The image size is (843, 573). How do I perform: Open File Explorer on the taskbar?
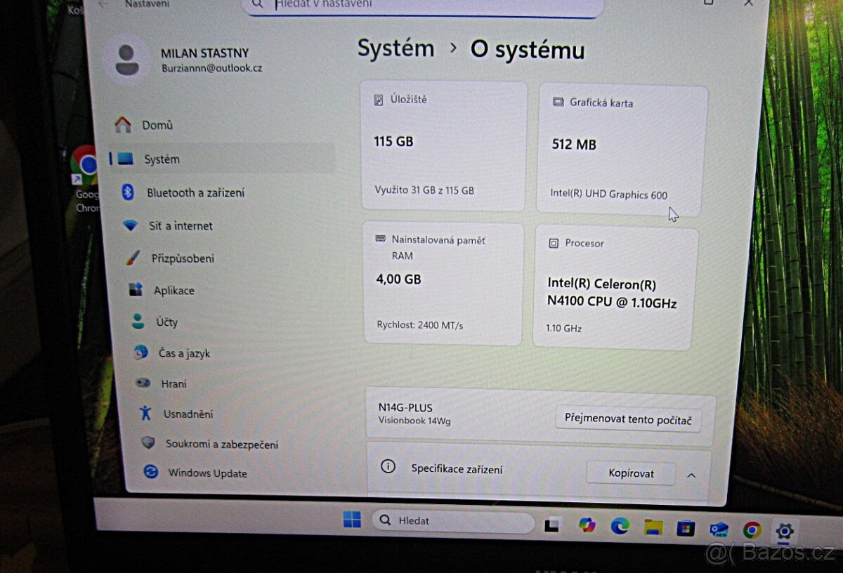tap(653, 525)
